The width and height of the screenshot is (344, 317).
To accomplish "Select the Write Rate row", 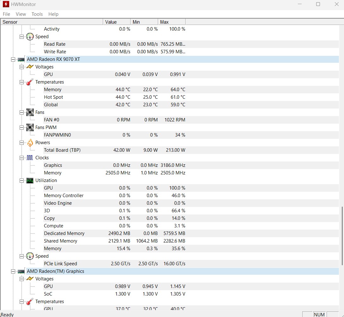I will pos(191,52).
